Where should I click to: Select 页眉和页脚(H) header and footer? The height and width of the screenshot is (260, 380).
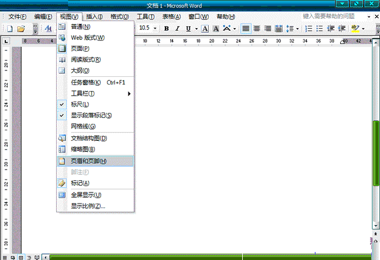(x=96, y=161)
